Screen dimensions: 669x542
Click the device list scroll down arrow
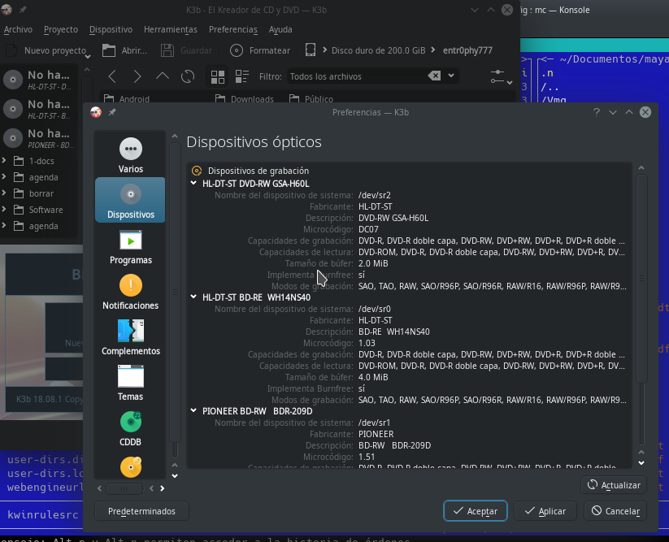pos(641,463)
